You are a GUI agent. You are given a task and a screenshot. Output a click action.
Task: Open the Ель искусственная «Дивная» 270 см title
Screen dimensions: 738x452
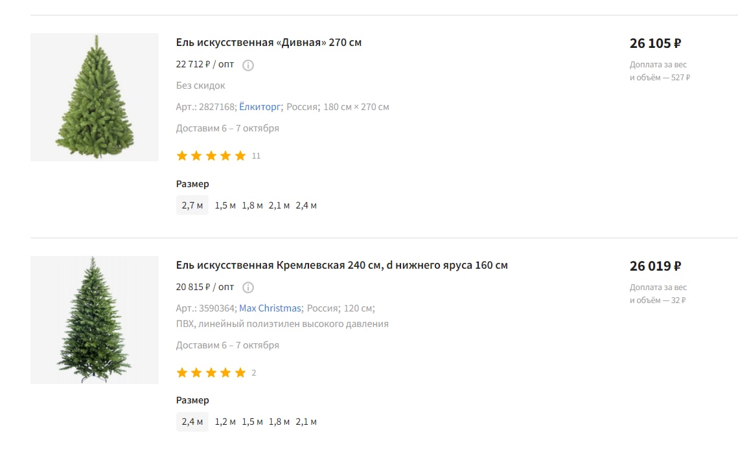(269, 43)
